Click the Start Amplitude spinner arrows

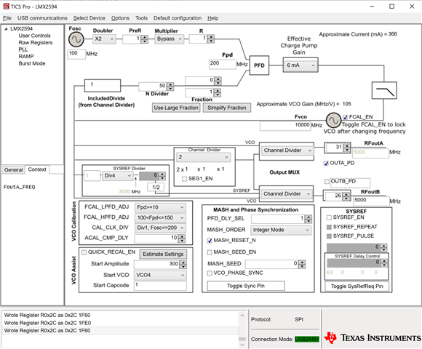(183, 265)
